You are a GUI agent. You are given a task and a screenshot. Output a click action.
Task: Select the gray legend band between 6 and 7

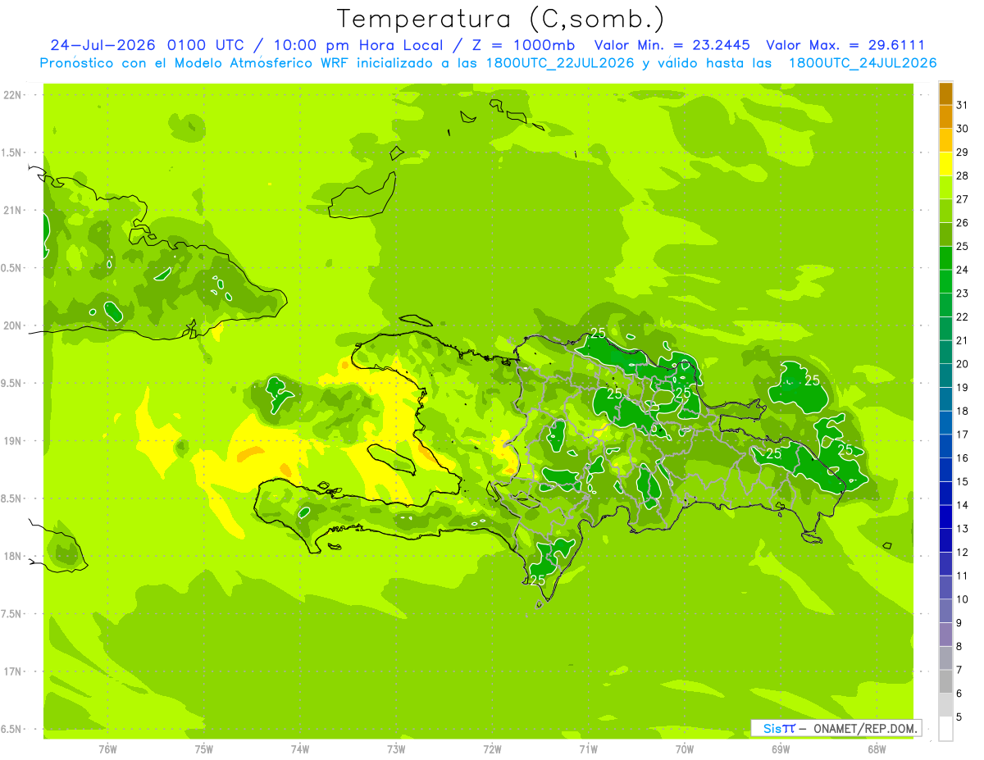(x=945, y=681)
